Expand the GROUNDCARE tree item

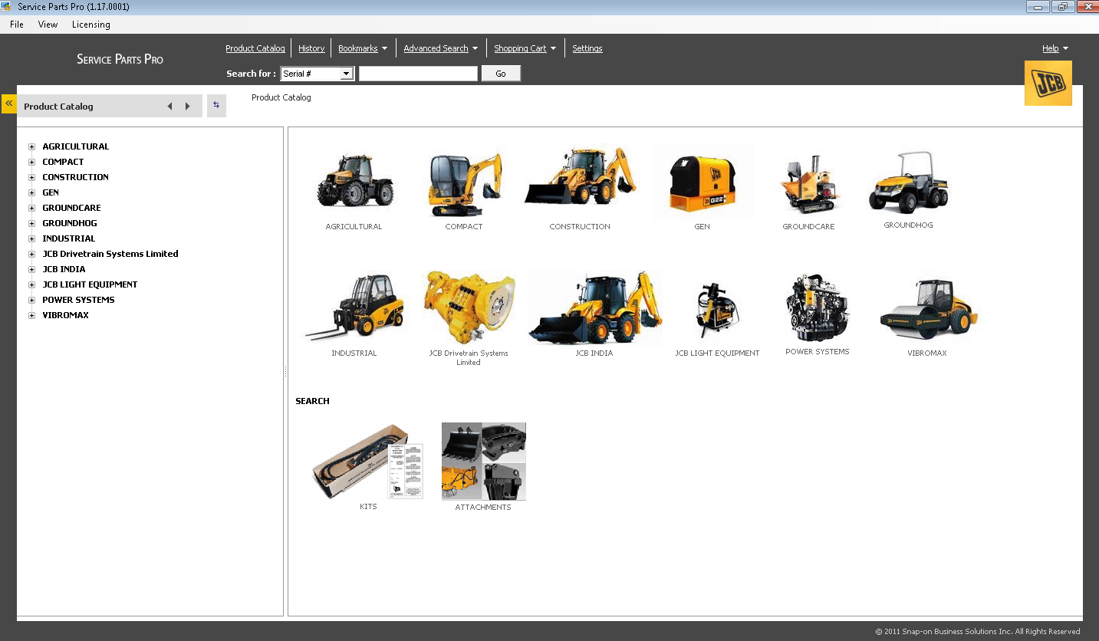tap(31, 208)
